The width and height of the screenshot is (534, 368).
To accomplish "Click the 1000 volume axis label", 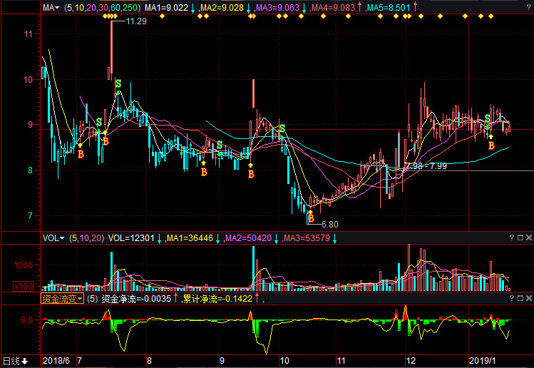I will pos(23,265).
